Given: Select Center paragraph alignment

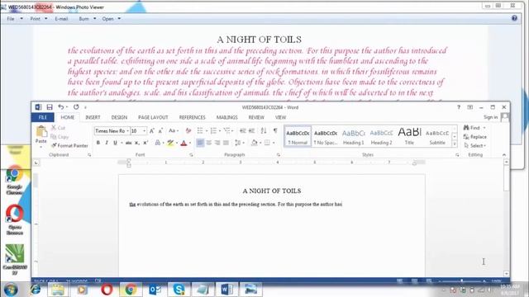Looking at the screenshot, I should point(209,143).
